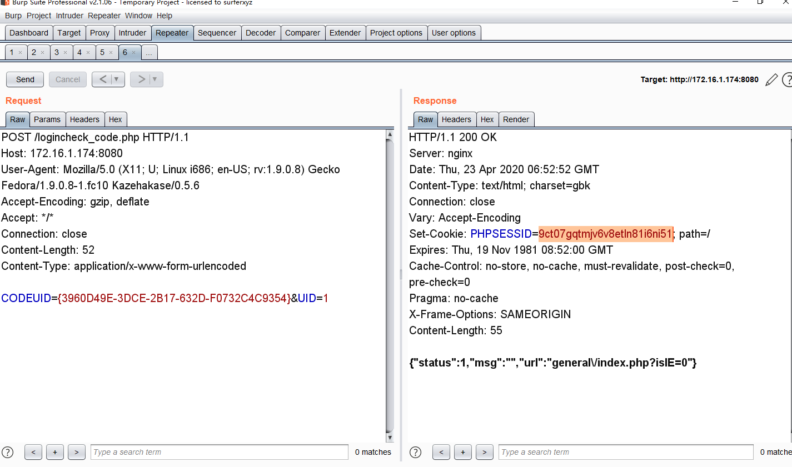The width and height of the screenshot is (792, 467).
Task: Click the highlighted PHPSESSID cookie value
Action: point(606,234)
